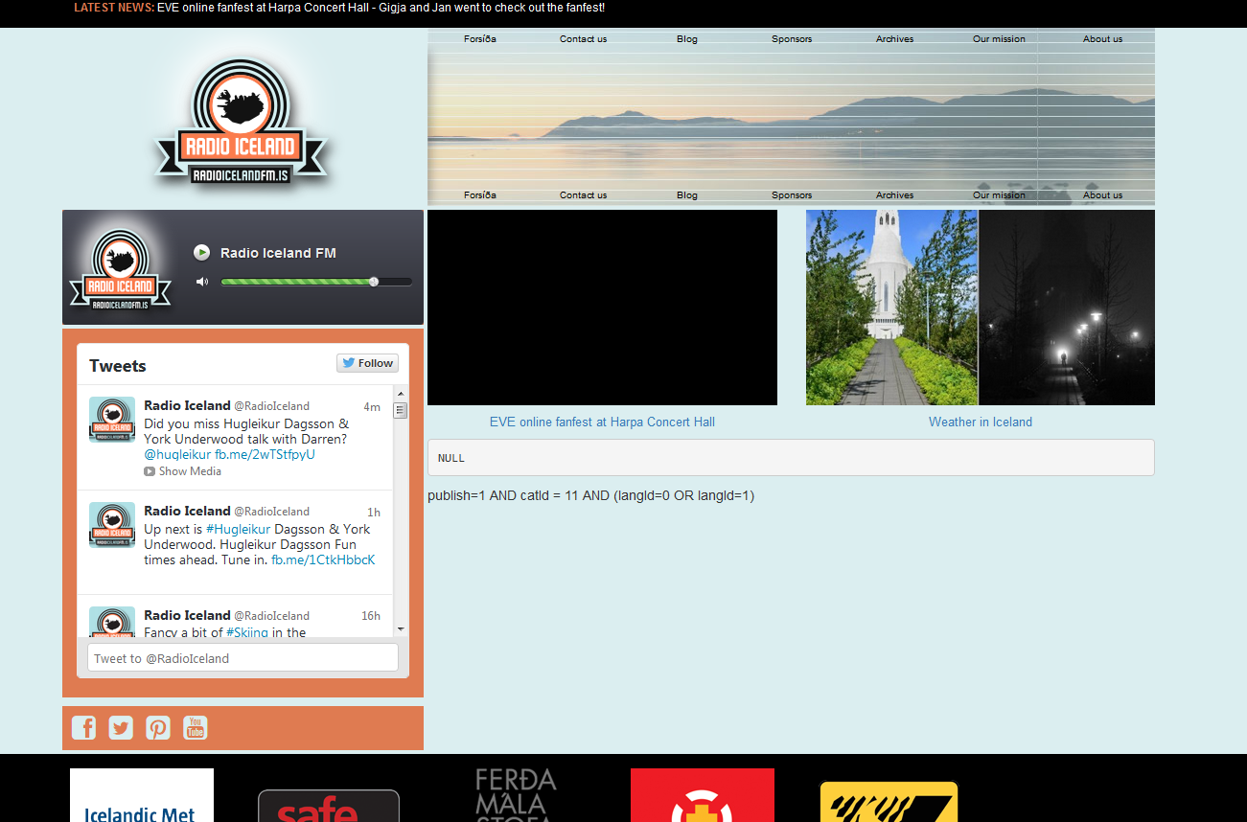Open Contact us in lower banner navigation
The width and height of the screenshot is (1247, 822).
pyautogui.click(x=584, y=195)
